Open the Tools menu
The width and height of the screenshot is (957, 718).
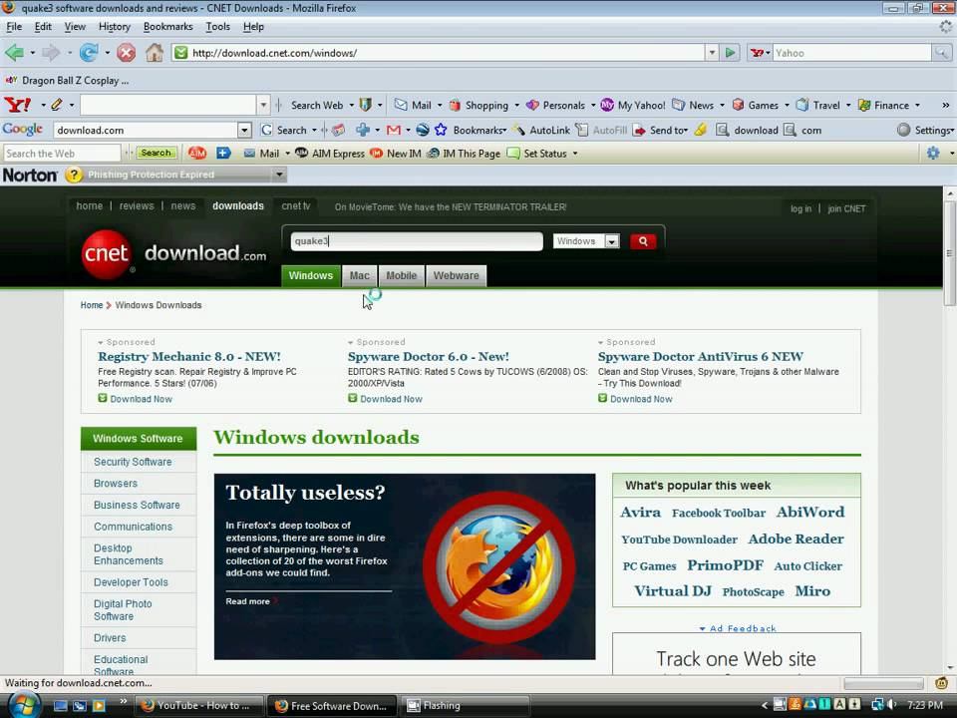[x=217, y=27]
